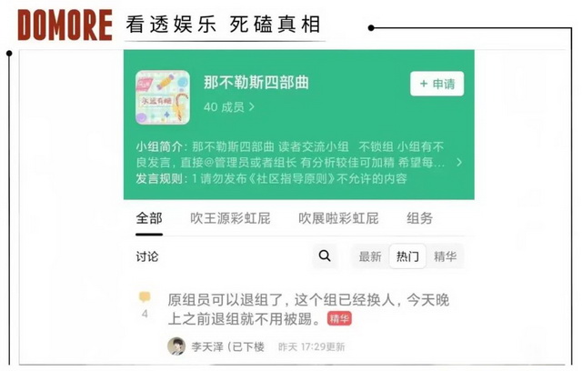Click the yellow comment bubble icon
Image resolution: width=582 pixels, height=371 pixels.
tap(145, 297)
